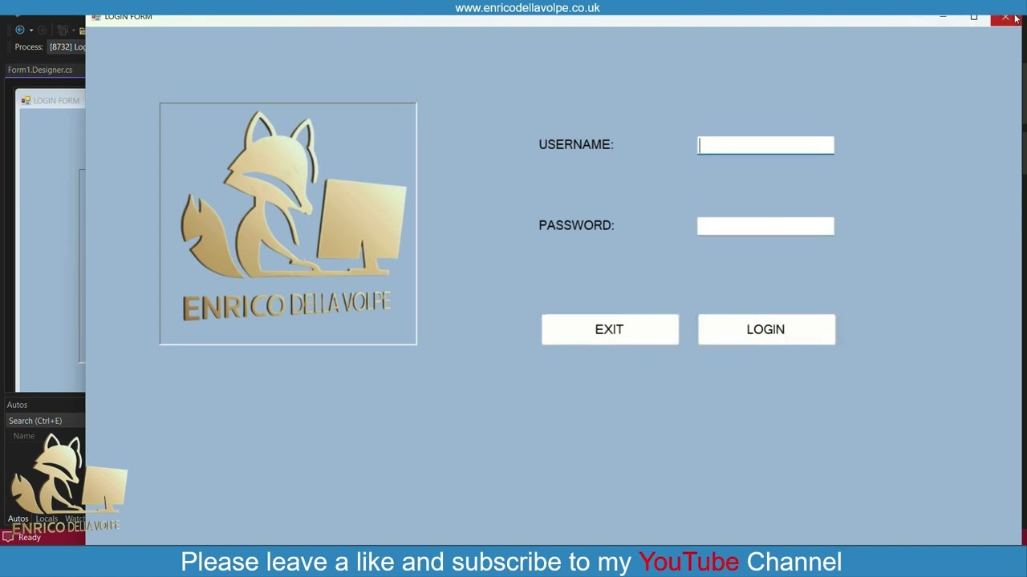
Task: Click the status bar feedback icon beside Ready
Action: click(x=9, y=538)
